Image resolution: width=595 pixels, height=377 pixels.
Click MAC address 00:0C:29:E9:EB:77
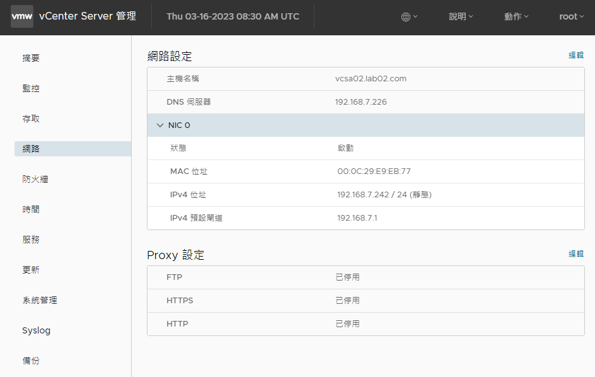point(374,171)
